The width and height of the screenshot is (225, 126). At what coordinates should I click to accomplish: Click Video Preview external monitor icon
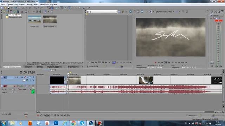[x=142, y=12]
